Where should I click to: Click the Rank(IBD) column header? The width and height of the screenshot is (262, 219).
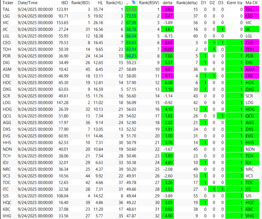[x=81, y=3]
